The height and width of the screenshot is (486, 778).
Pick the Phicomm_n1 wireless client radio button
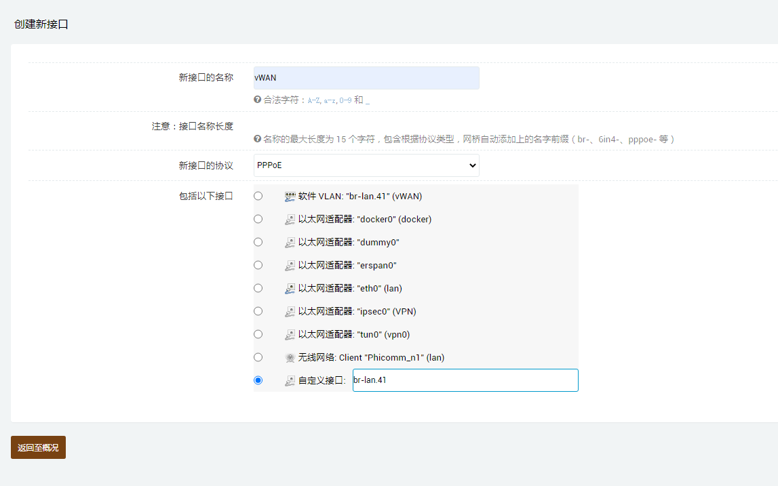(x=258, y=357)
